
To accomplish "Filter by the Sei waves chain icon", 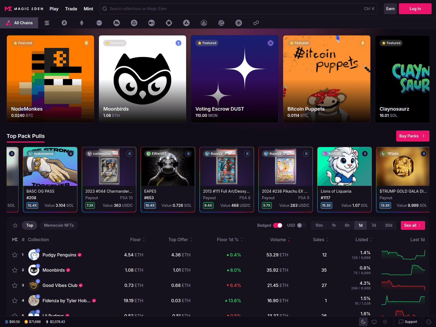I will [221, 23].
